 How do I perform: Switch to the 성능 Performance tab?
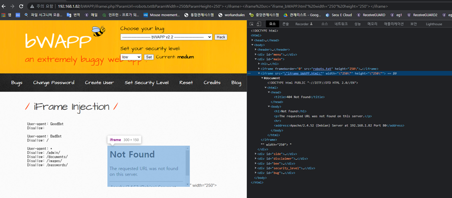[357, 24]
